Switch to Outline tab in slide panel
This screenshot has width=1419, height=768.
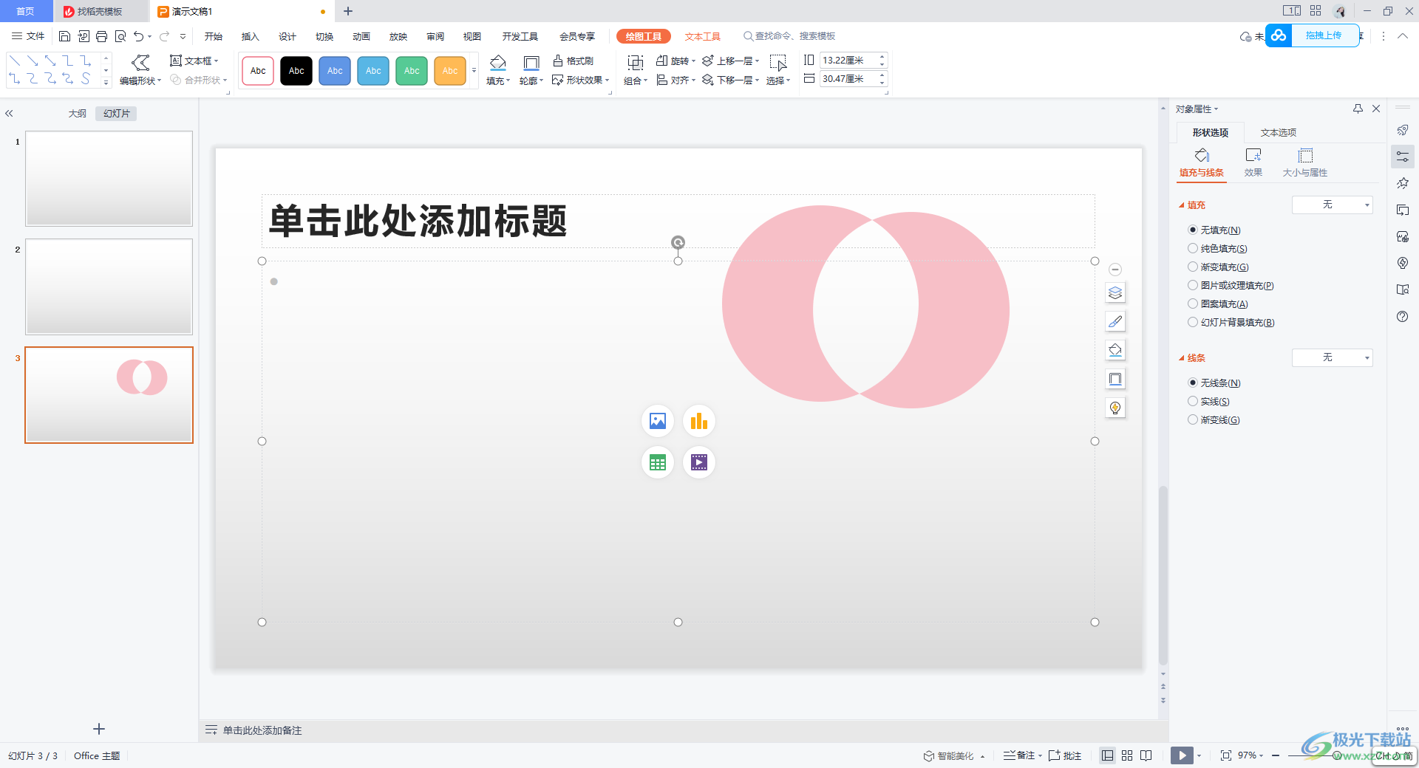click(78, 113)
